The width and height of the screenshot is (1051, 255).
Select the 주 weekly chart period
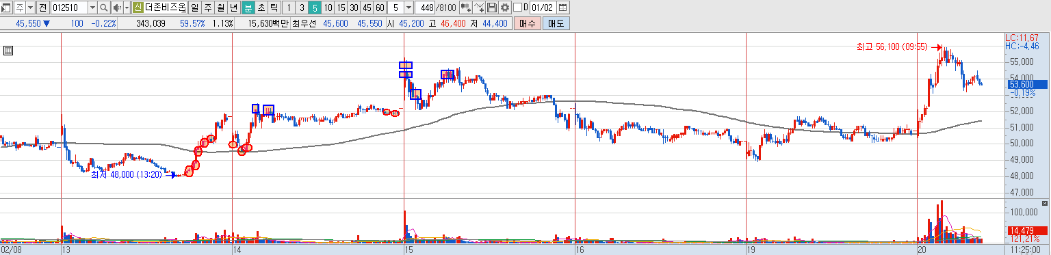click(207, 8)
